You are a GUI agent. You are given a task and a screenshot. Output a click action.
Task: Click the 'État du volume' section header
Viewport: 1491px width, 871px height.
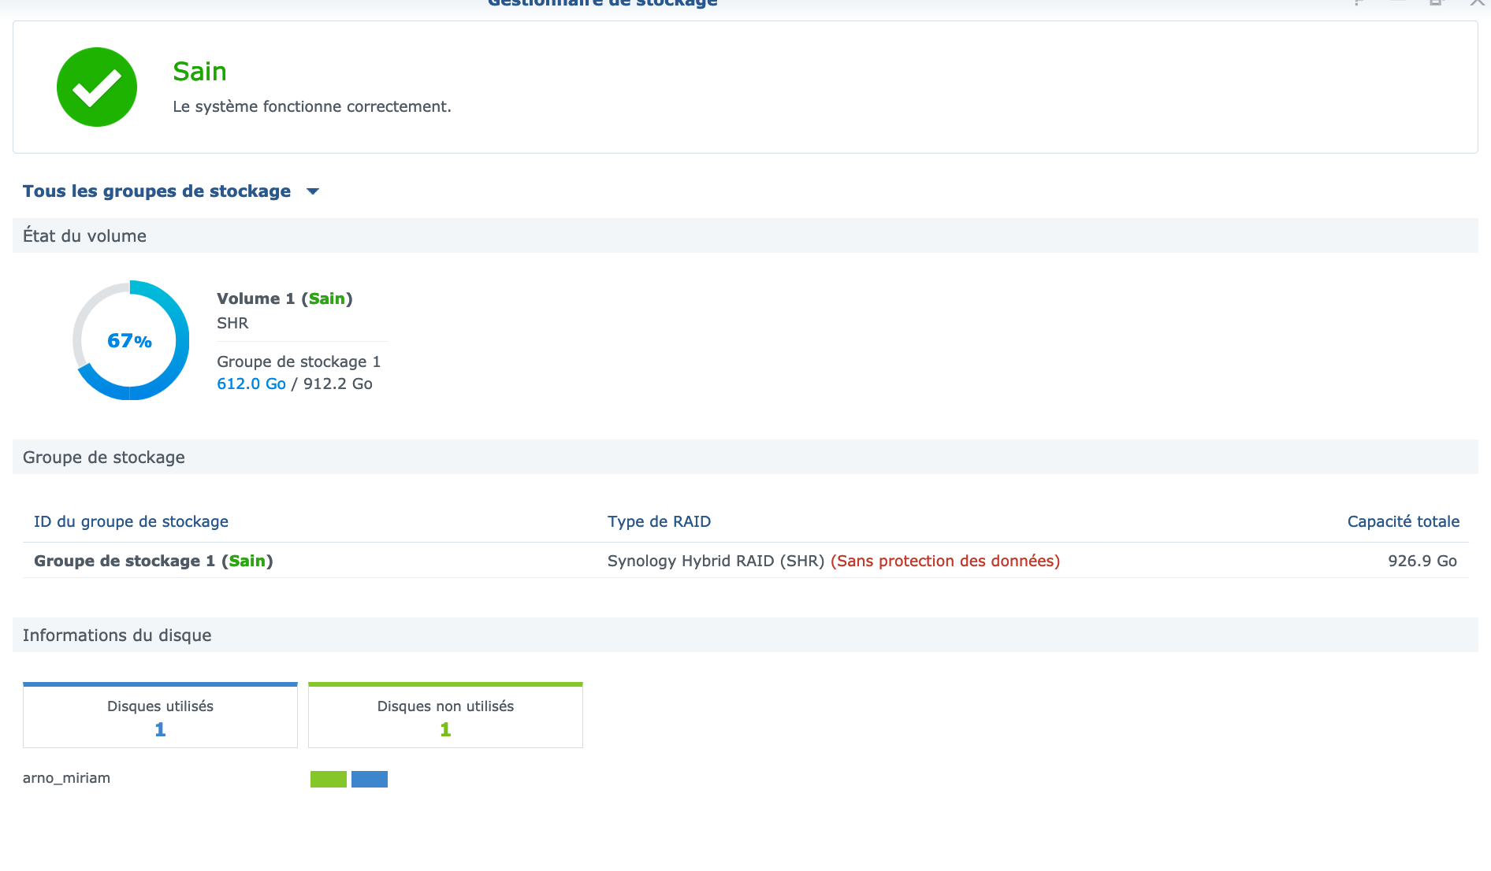pyautogui.click(x=745, y=235)
